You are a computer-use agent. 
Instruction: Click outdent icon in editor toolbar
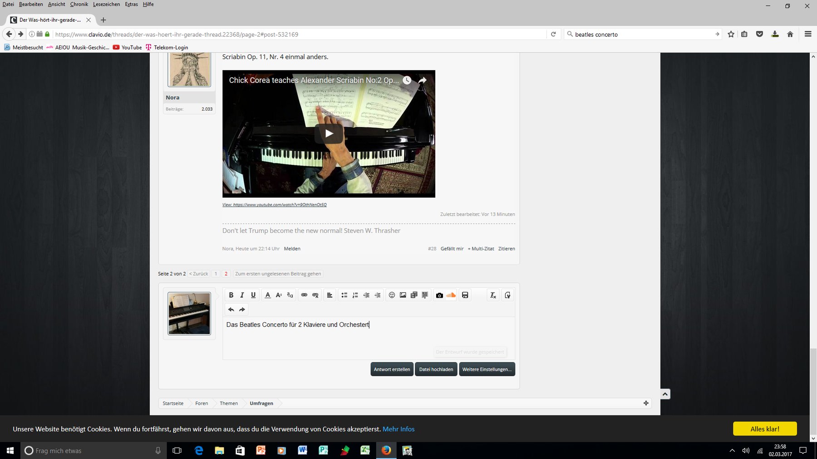pos(366,295)
